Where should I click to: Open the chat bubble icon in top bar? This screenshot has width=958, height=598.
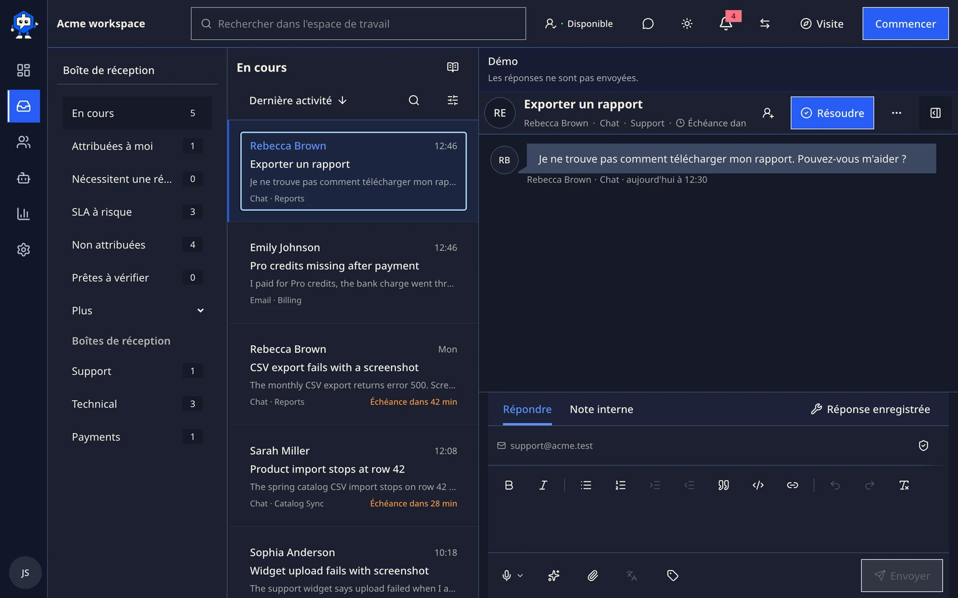648,24
